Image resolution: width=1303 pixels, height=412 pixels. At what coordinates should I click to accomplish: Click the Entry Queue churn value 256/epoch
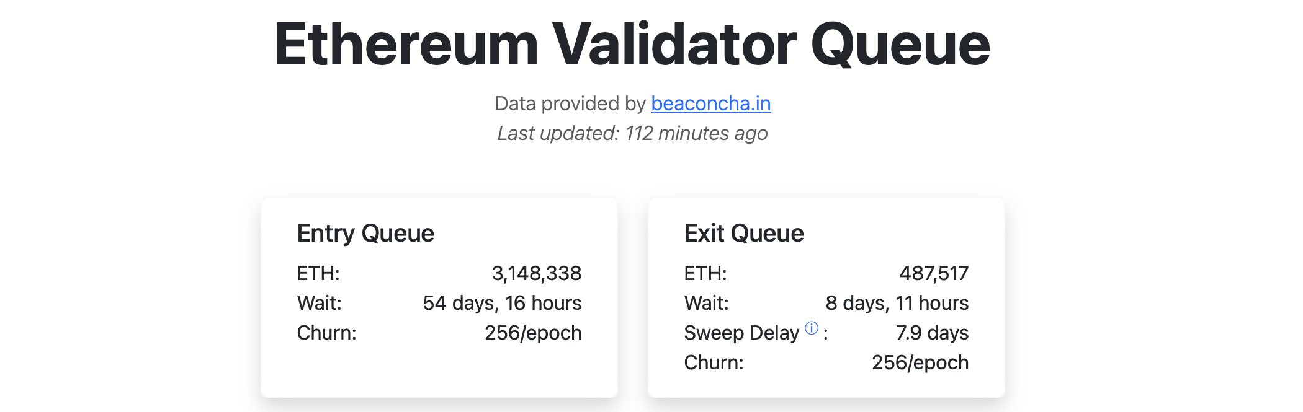[533, 333]
